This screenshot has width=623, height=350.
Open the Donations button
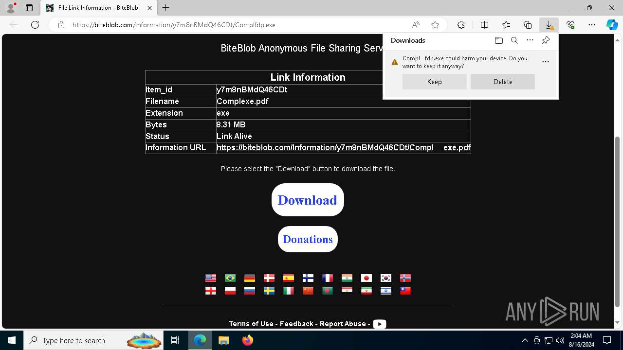[x=308, y=239]
